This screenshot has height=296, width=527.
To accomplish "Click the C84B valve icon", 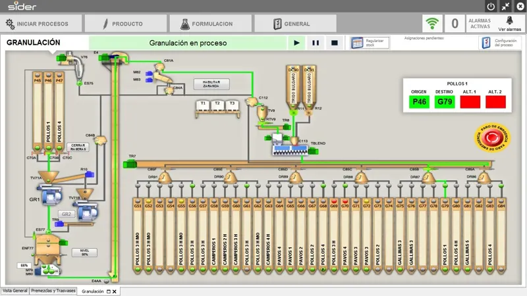I will [101, 139].
